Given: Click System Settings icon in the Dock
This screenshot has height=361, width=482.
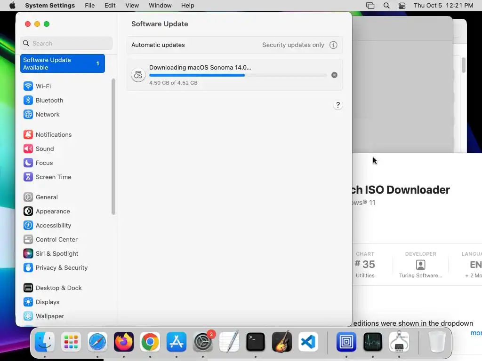Looking at the screenshot, I should [203, 342].
